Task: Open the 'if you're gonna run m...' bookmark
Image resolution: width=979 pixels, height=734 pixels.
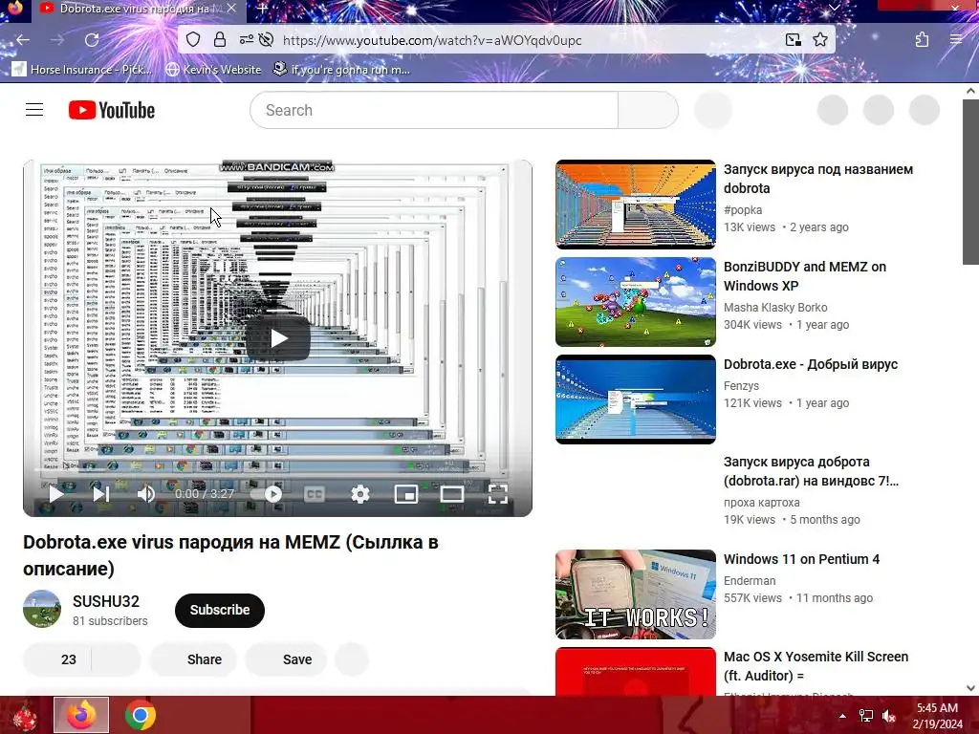Action: tap(341, 69)
